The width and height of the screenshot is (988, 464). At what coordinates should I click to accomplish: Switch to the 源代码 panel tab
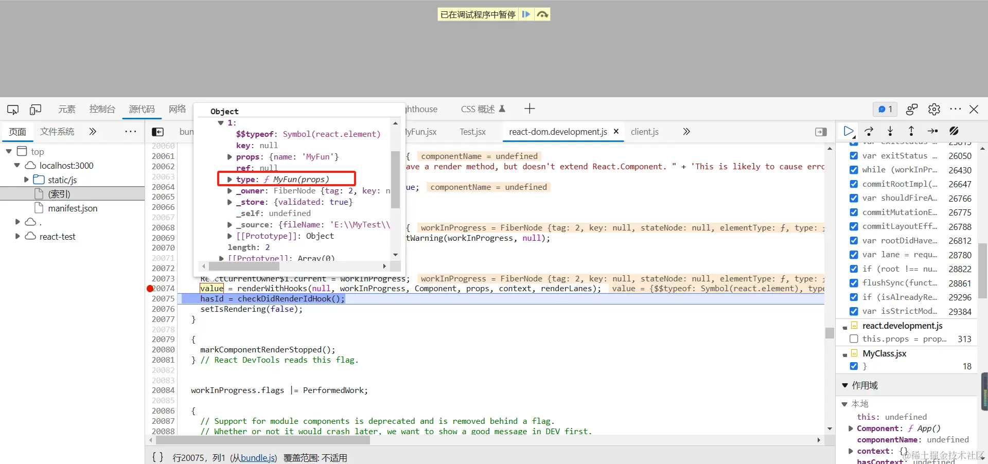pyautogui.click(x=142, y=109)
